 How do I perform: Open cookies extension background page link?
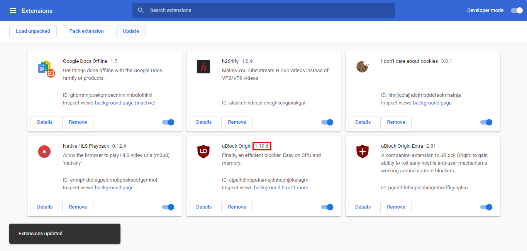click(432, 103)
